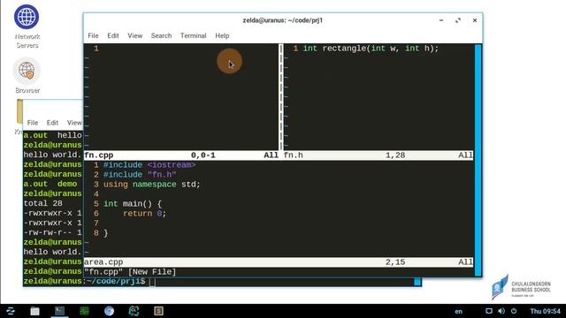
Task: Open the Search menu
Action: pyautogui.click(x=161, y=35)
